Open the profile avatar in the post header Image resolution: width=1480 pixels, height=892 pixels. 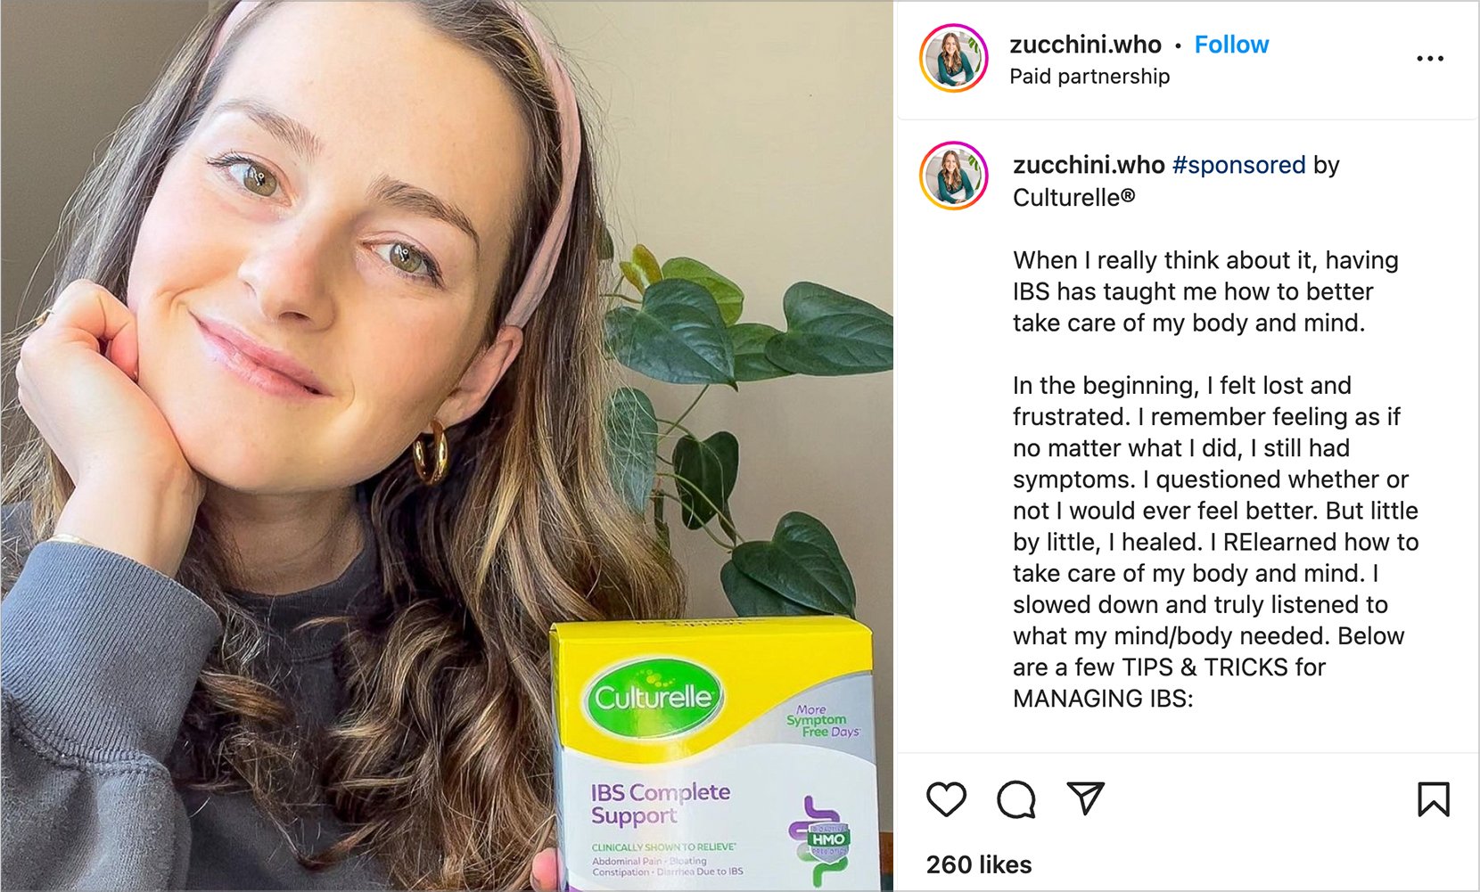tap(954, 58)
